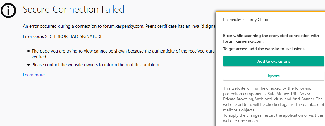The height and width of the screenshot is (126, 325).
Task: Click the To apply the changes note
Action: pos(273,118)
